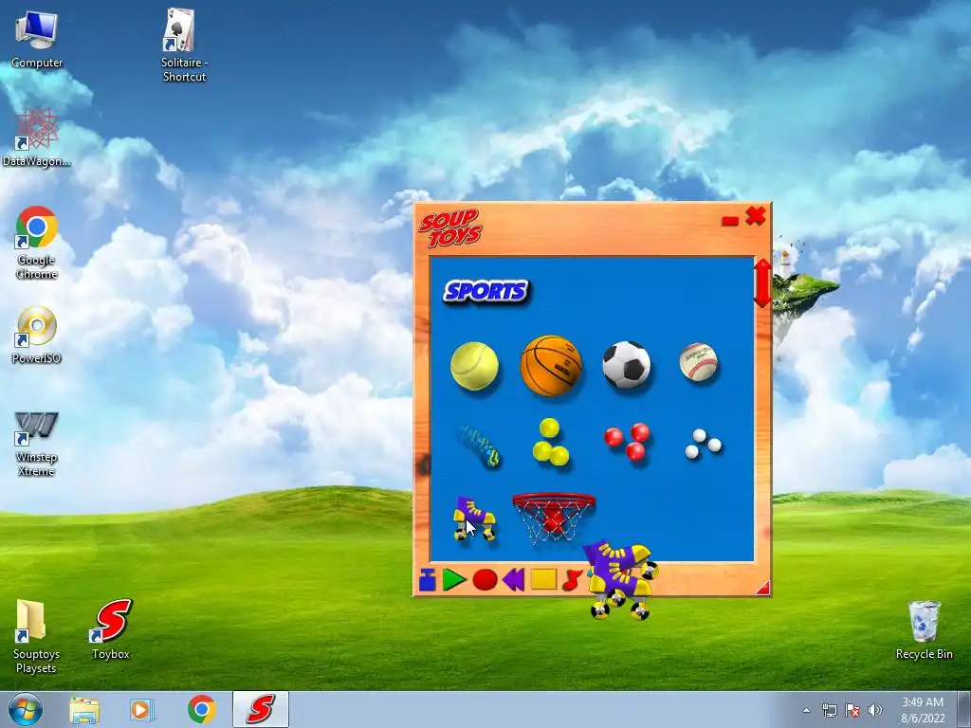Select Google Chrome desktop shortcut

(37, 243)
